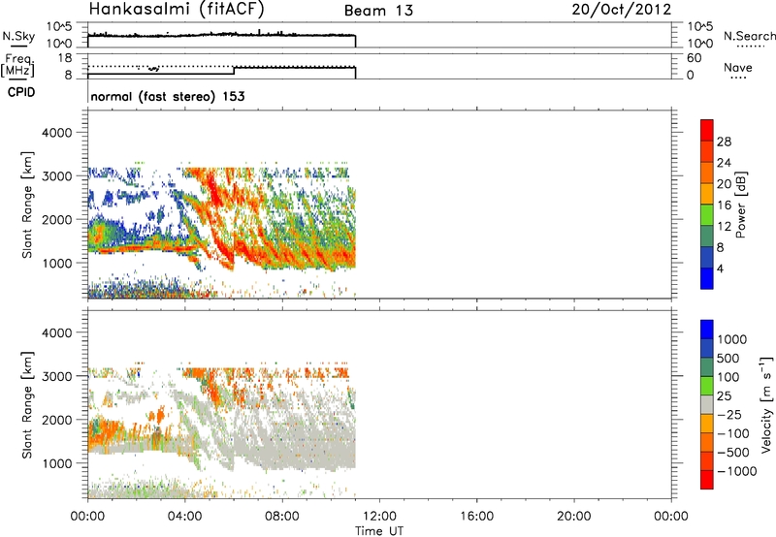Click velocity colorbar tick value -25

pyautogui.click(x=728, y=415)
